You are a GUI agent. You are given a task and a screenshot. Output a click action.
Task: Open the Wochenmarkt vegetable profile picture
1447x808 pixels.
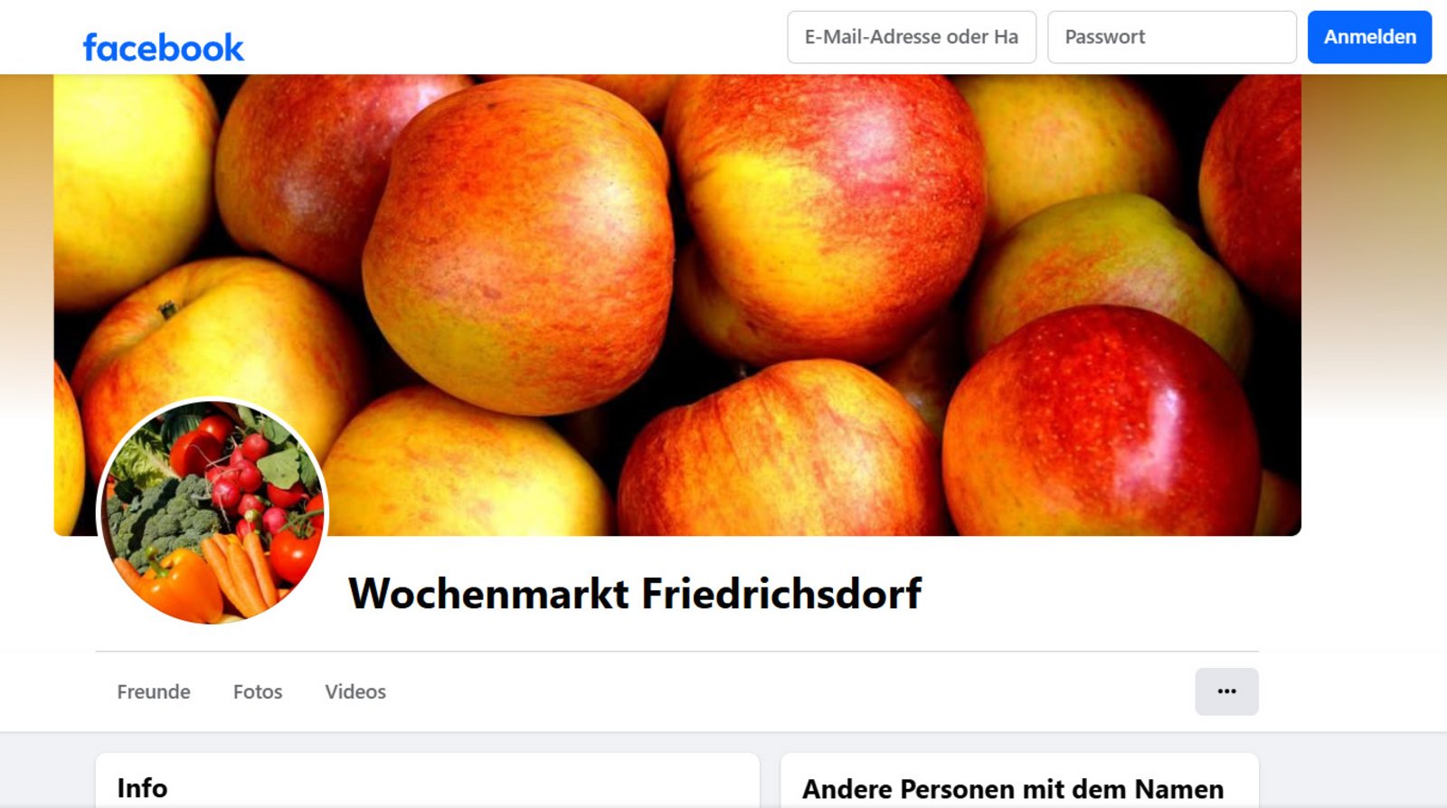point(213,513)
